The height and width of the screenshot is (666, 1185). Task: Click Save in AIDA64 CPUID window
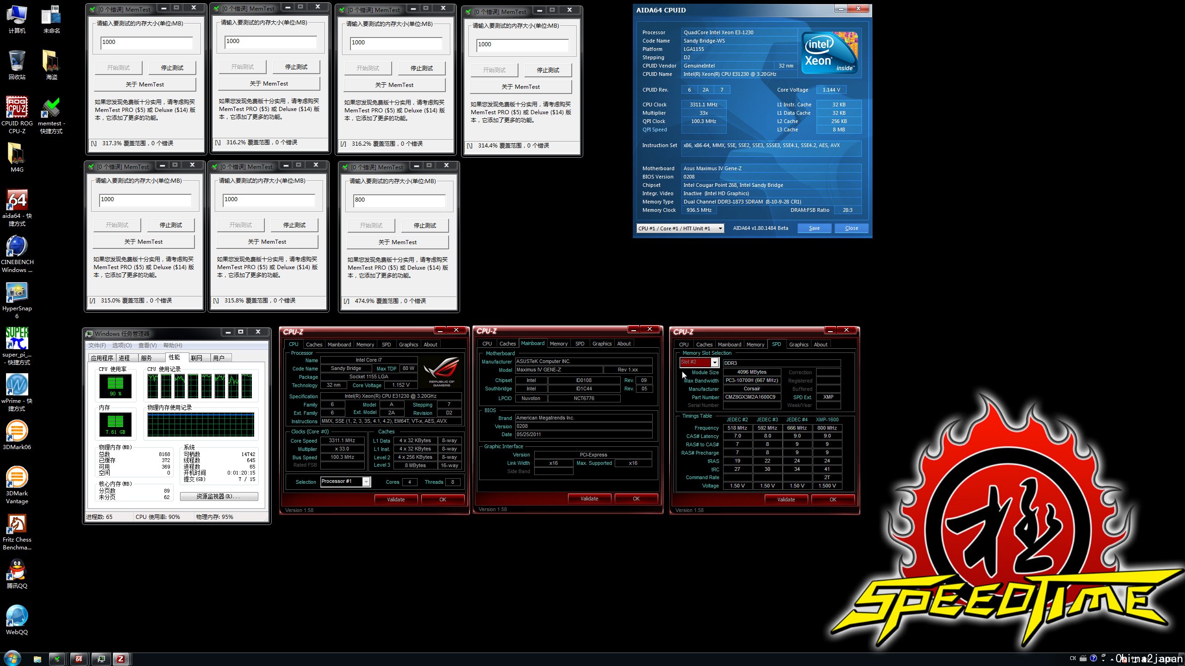[814, 228]
